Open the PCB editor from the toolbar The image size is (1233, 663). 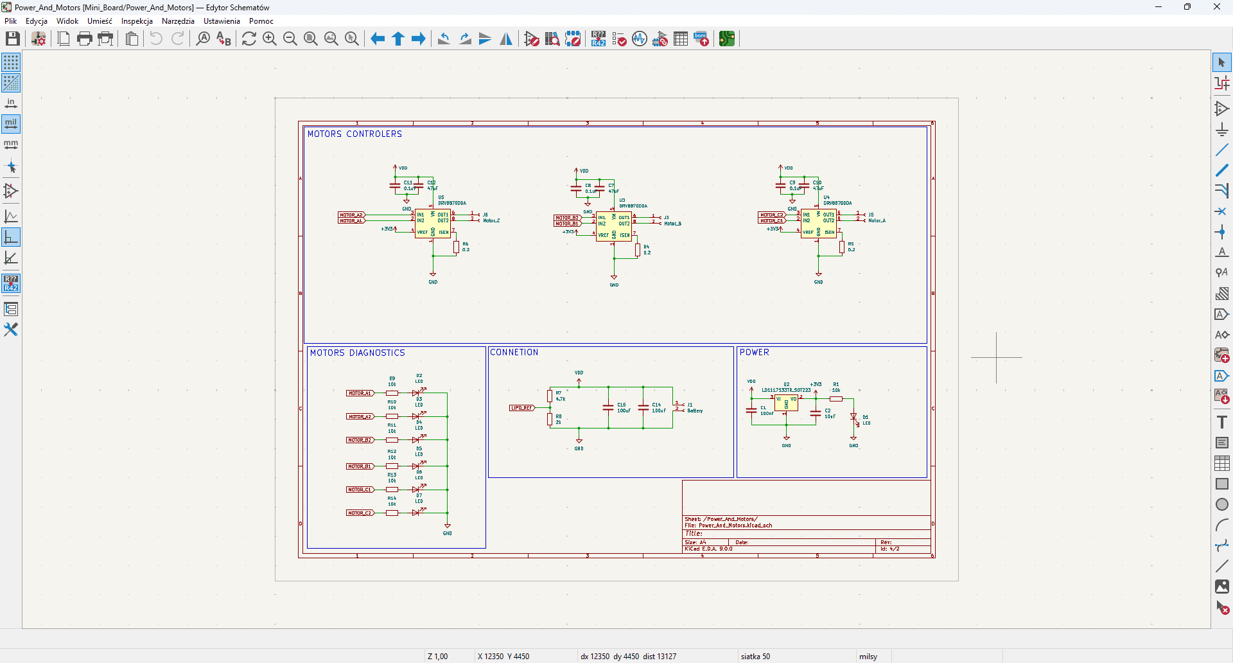tap(726, 39)
